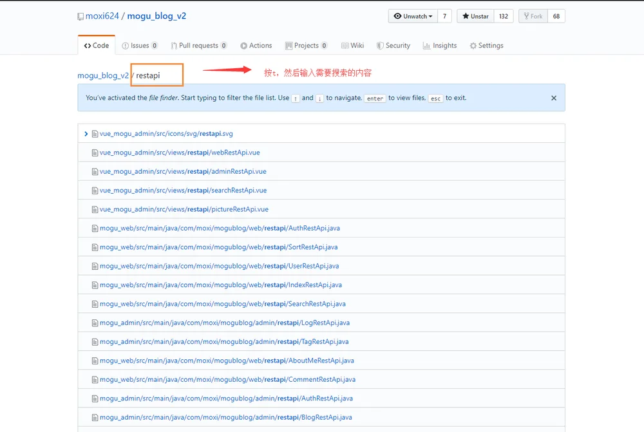The height and width of the screenshot is (432, 644).
Task: Open the Projects tab
Action: pos(307,46)
